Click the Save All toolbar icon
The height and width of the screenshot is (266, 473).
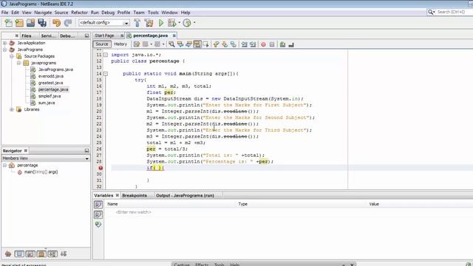click(42, 23)
